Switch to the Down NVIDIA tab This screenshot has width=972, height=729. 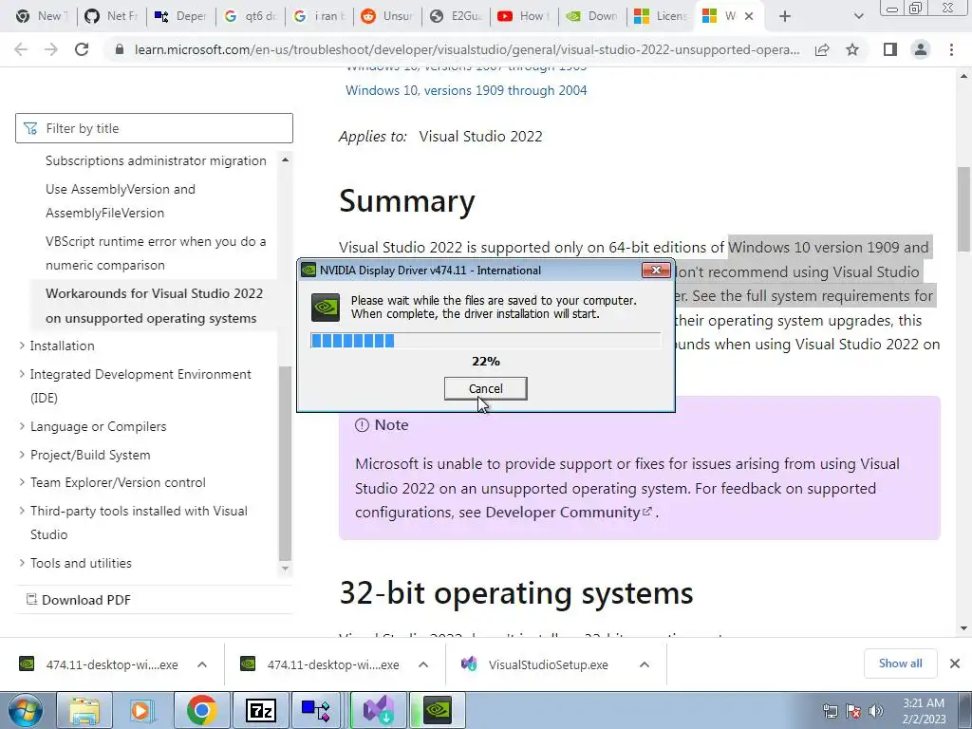tap(594, 16)
